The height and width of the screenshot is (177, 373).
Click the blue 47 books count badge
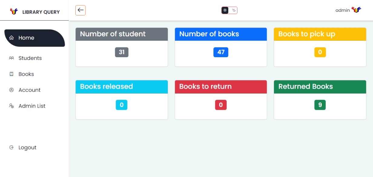pos(221,52)
